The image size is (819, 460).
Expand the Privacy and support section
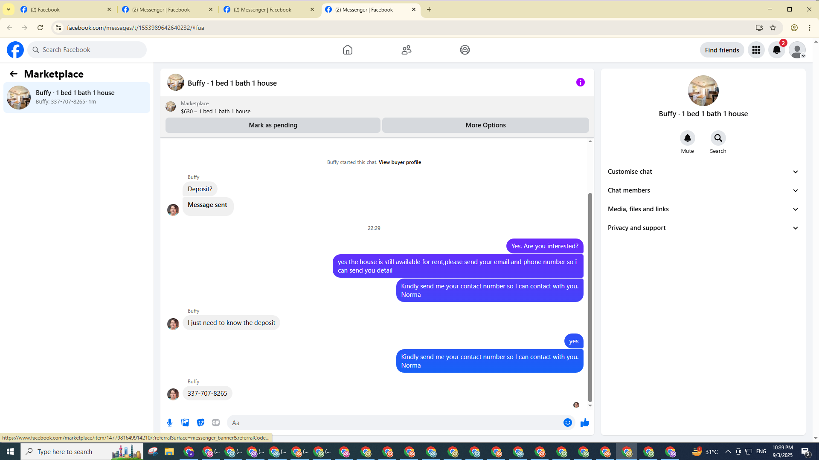click(x=703, y=228)
